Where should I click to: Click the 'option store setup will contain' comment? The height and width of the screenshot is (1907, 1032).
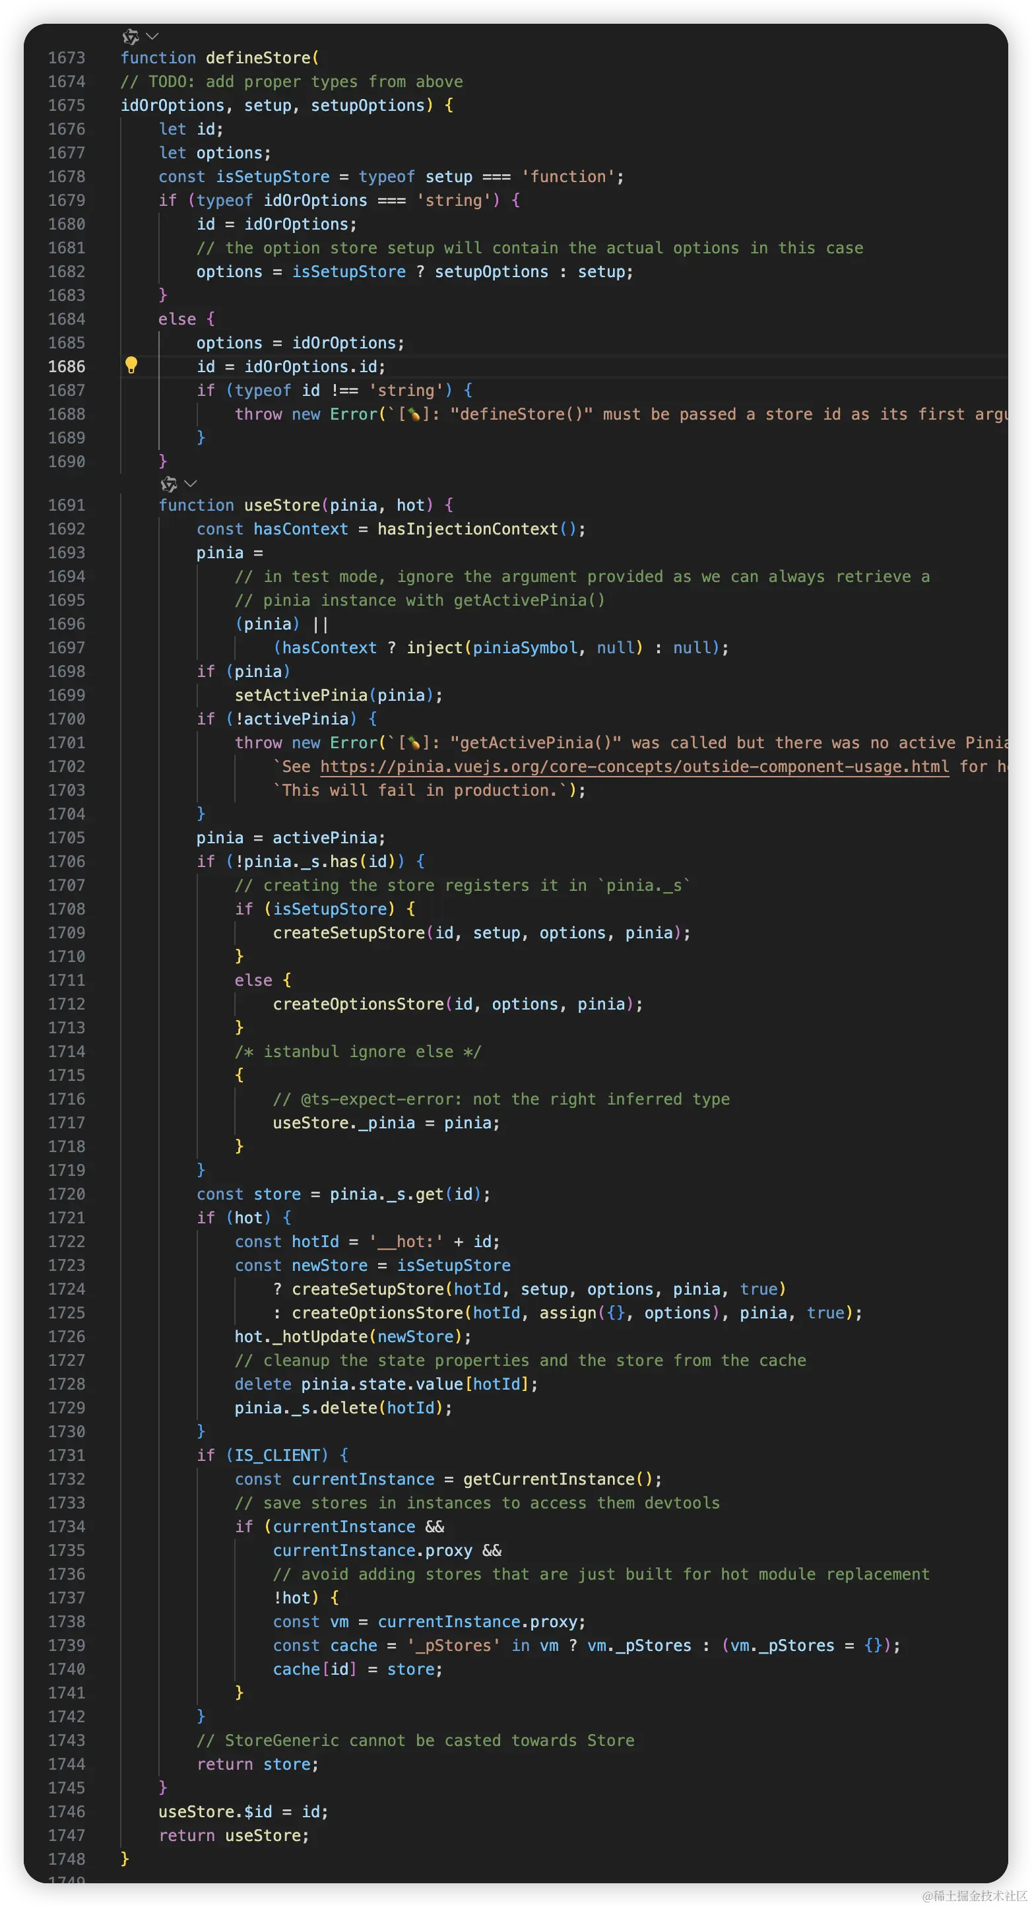pos(530,248)
